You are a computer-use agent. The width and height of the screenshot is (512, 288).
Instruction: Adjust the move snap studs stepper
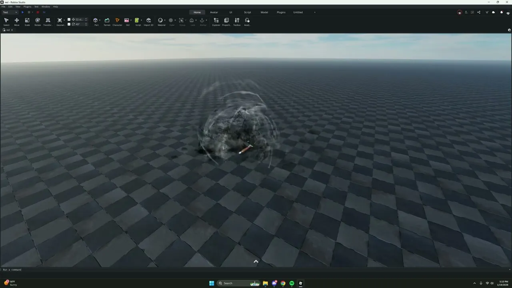click(86, 20)
